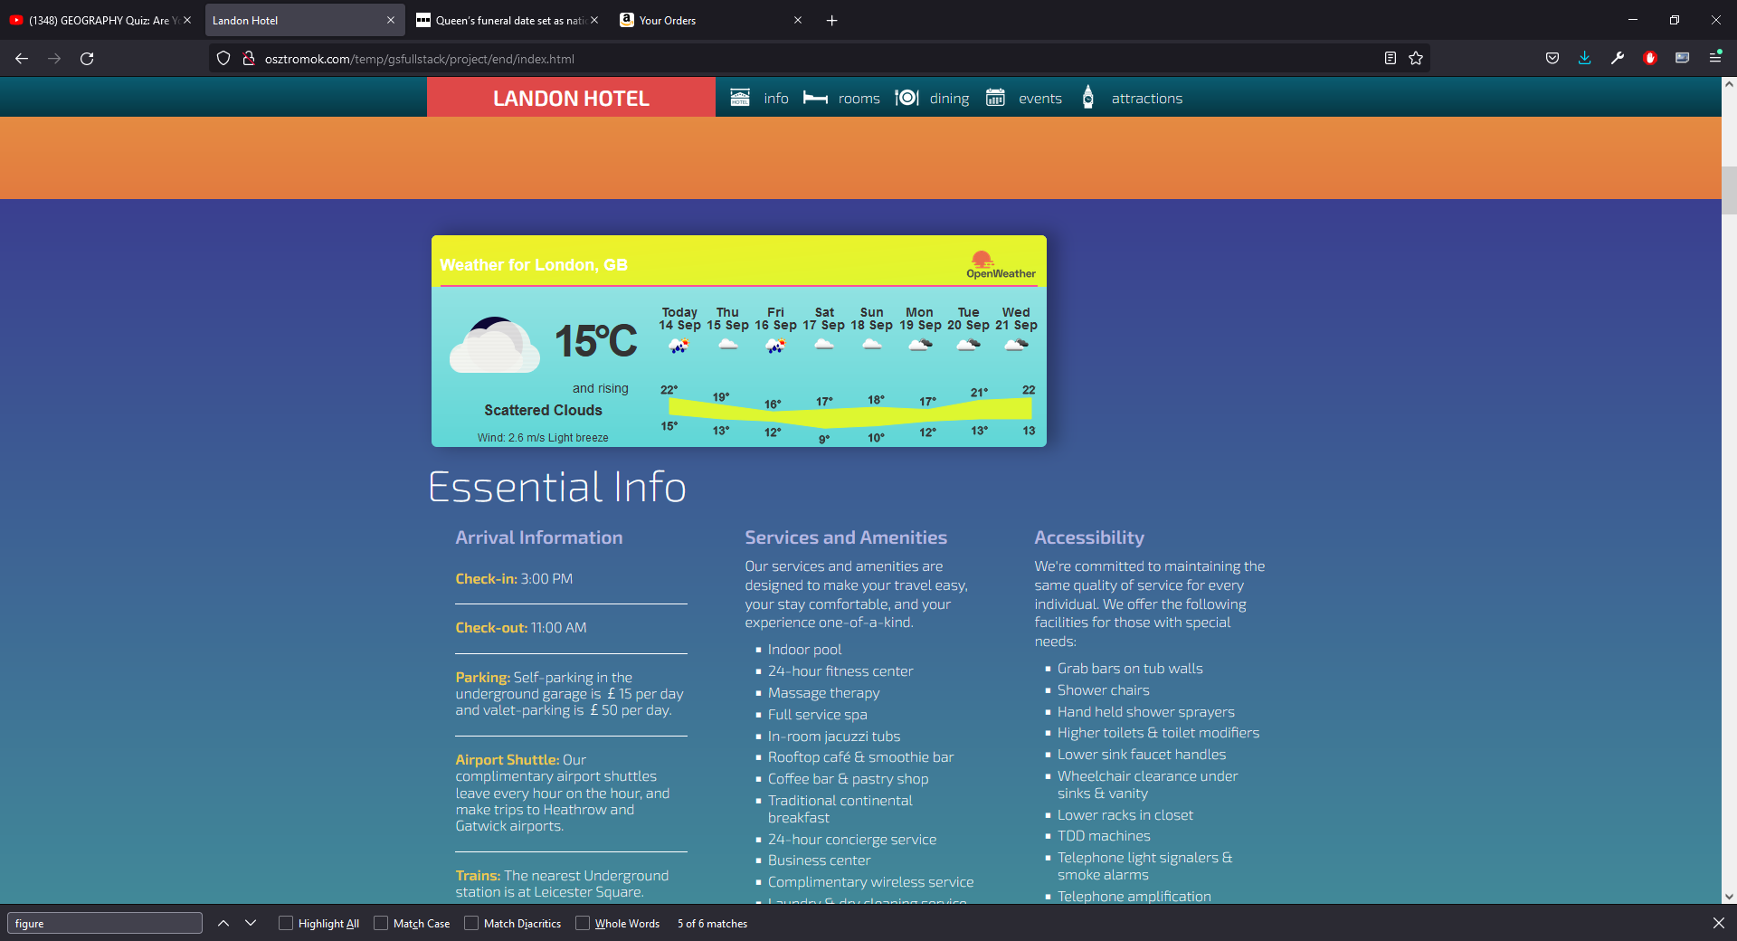Click the Accessibility heading
Viewport: 1737px width, 941px height.
coord(1089,537)
